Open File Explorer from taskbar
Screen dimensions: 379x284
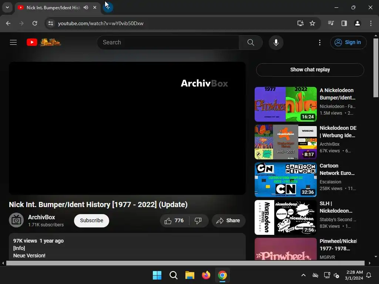point(190,275)
